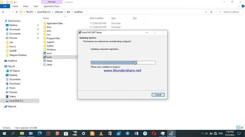Open Videos under This PC
Image resolution: width=245 pixels, height=137 pixels.
pos(13,96)
